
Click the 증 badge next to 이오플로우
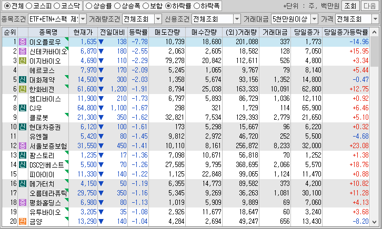pos(23,41)
